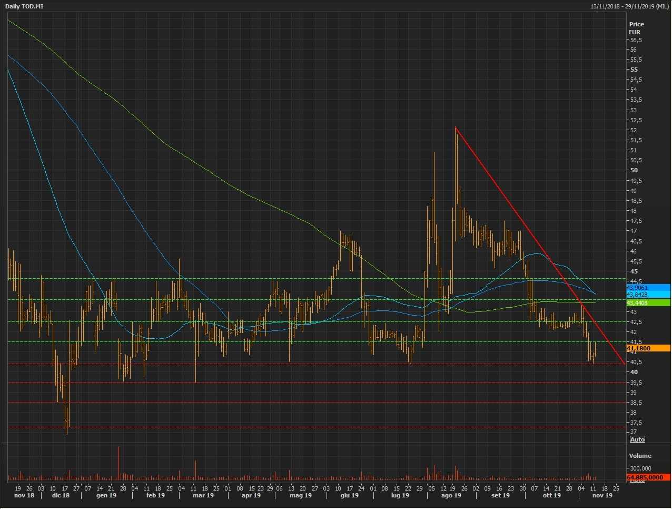
Task: Click the light blue 43,8428 value label
Action: click(x=648, y=295)
